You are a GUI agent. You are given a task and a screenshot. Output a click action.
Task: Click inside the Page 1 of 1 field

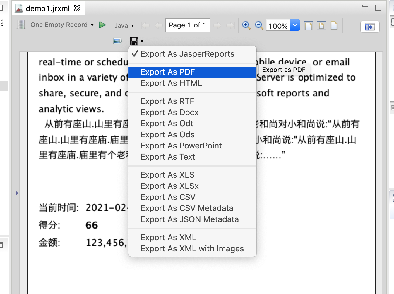[188, 25]
